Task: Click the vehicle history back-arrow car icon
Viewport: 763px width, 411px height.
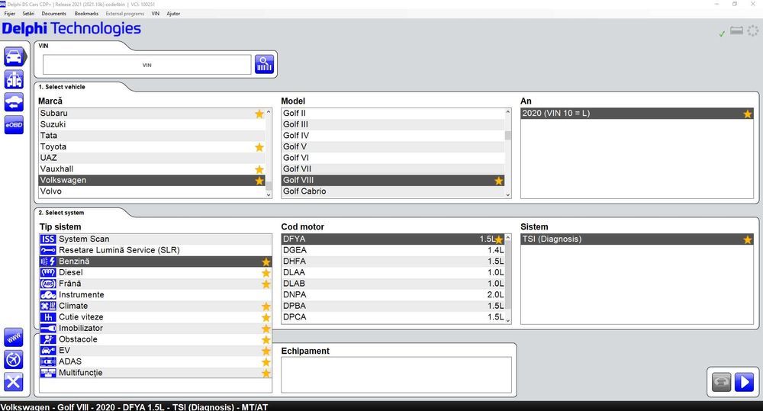Action: point(14,102)
